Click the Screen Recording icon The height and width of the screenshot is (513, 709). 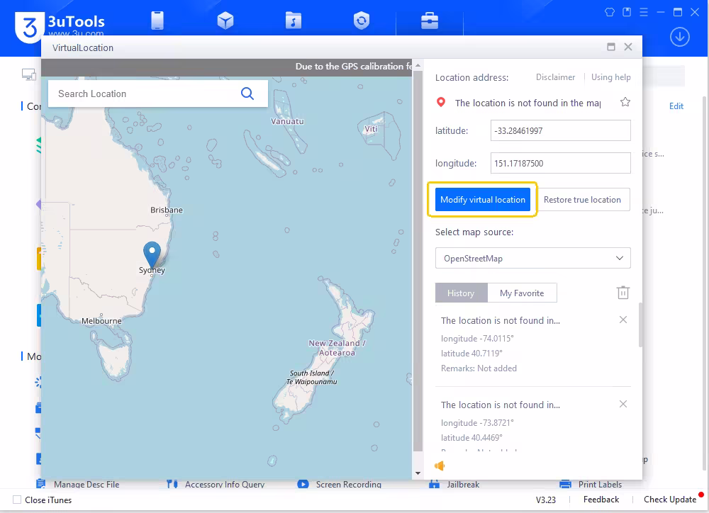tap(303, 484)
